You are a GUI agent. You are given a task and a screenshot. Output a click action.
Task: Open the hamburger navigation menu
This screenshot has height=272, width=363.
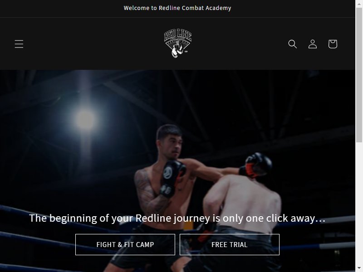(19, 44)
